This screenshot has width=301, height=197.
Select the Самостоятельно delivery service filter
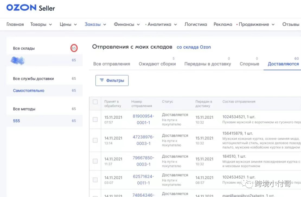pos(29,91)
